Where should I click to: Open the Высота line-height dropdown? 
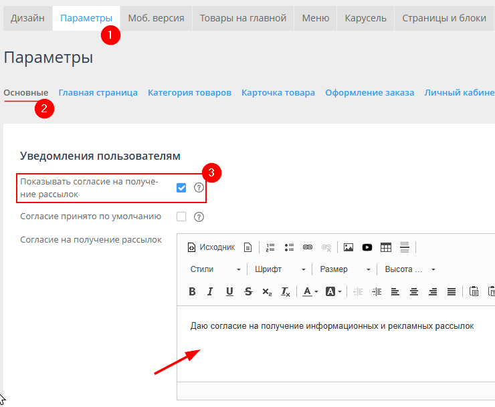(410, 269)
